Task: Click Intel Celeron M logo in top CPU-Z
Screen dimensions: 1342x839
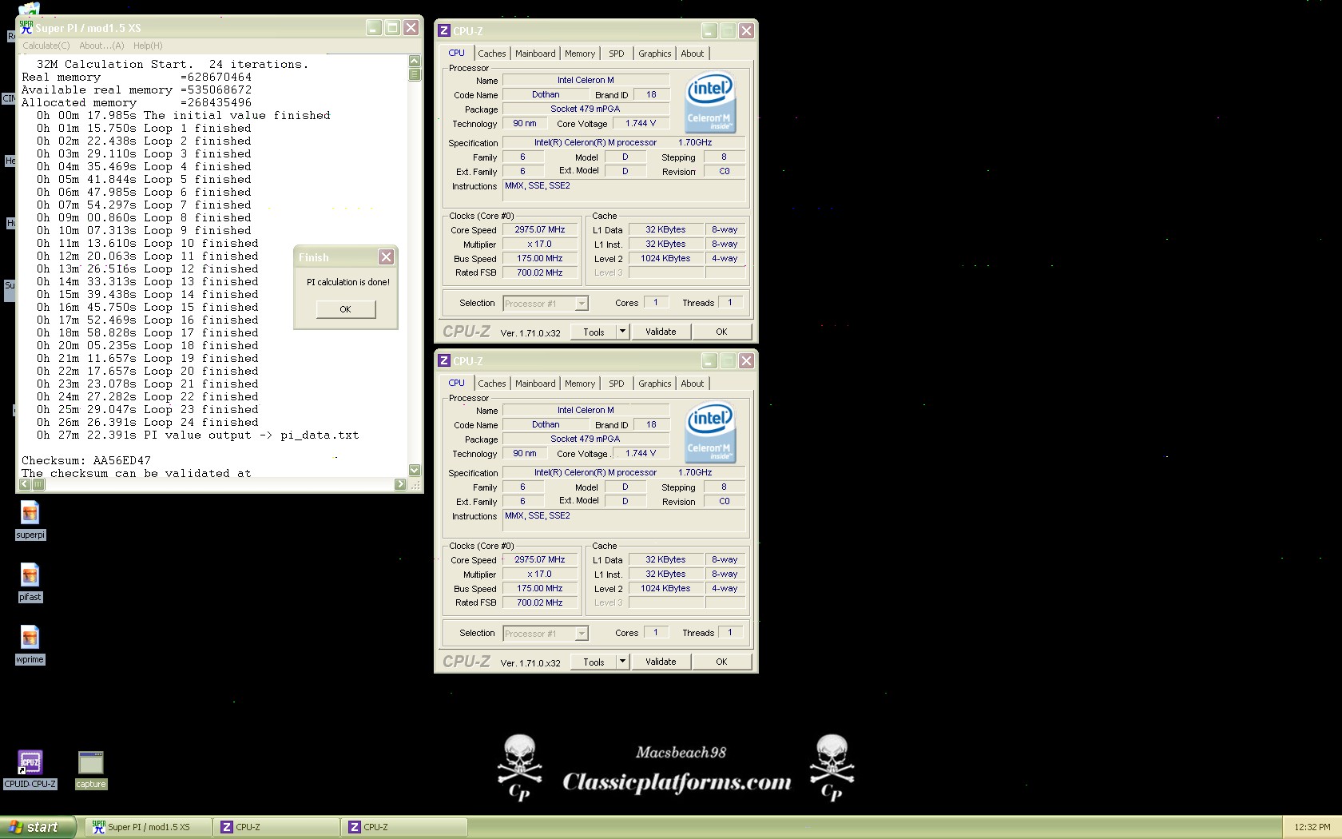Action: tap(710, 104)
